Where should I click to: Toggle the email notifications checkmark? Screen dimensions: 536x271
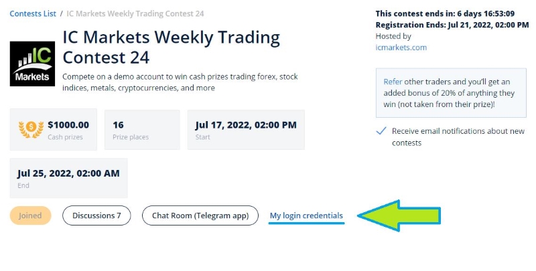[381, 131]
